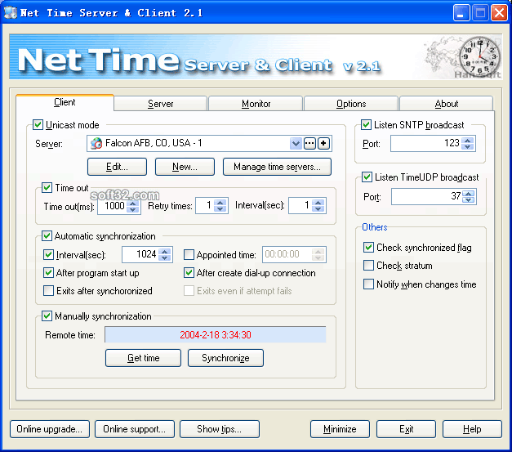Image resolution: width=512 pixels, height=452 pixels.
Task: Increase the TimeUDP port 37 with up arrow
Action: coord(469,194)
